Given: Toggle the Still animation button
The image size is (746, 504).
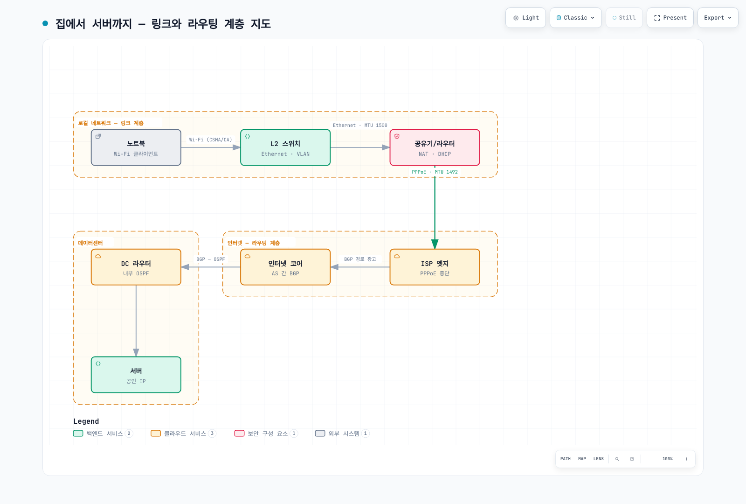Looking at the screenshot, I should [x=624, y=18].
